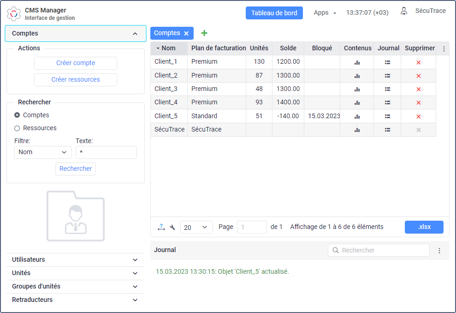Image resolution: width=456 pixels, height=313 pixels.
Task: Click the Journal search field
Action: (x=383, y=250)
